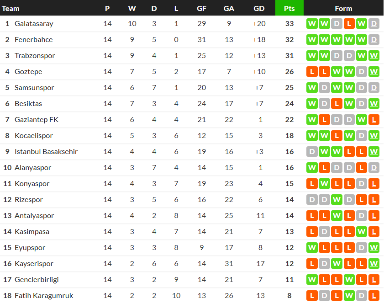Click the GF column header
Image resolution: width=384 pixels, height=304 pixels.
point(201,8)
